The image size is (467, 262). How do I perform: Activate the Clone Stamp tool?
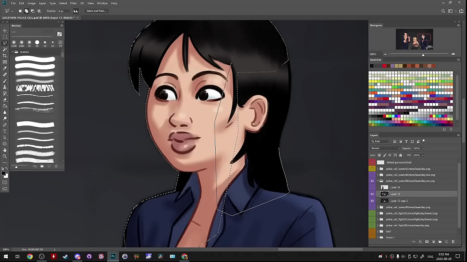5,87
